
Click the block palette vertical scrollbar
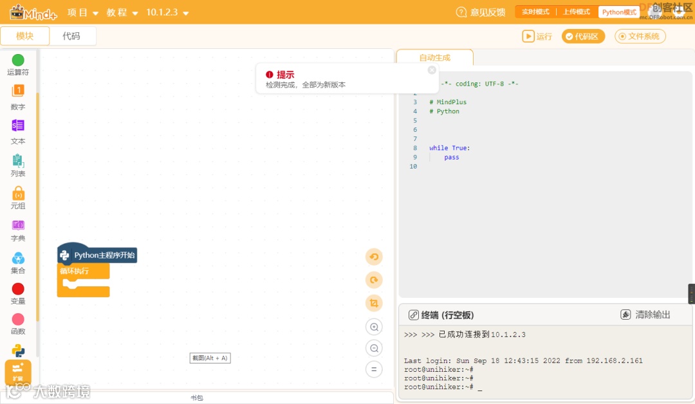click(x=38, y=207)
